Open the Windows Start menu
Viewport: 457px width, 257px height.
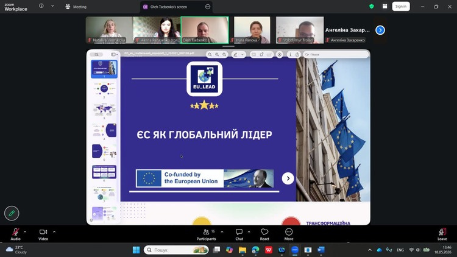[x=136, y=250]
